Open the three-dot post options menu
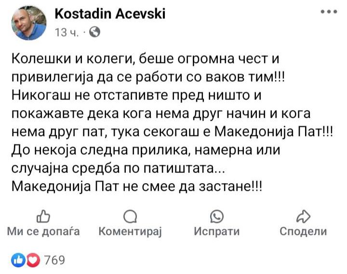 click(329, 12)
